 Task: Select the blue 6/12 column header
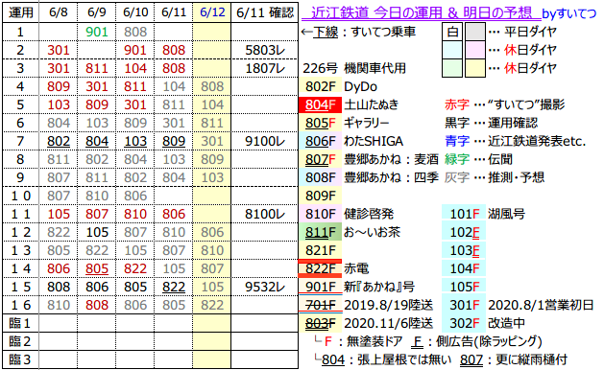point(212,12)
